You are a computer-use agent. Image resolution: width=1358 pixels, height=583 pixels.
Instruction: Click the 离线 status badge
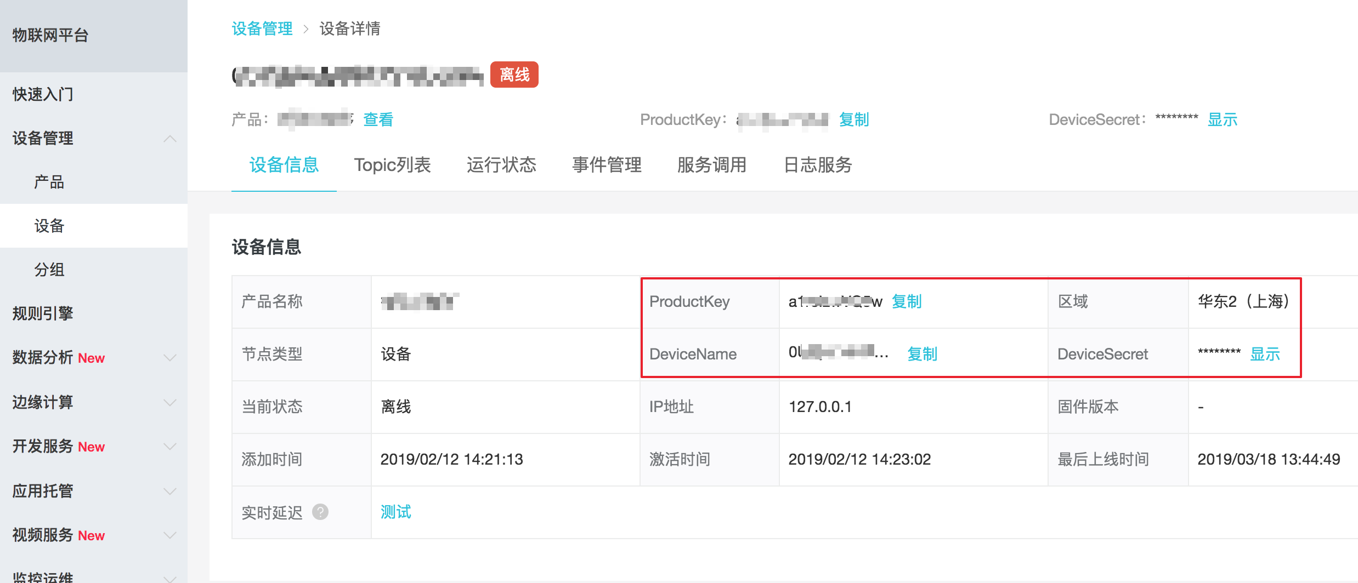[514, 75]
